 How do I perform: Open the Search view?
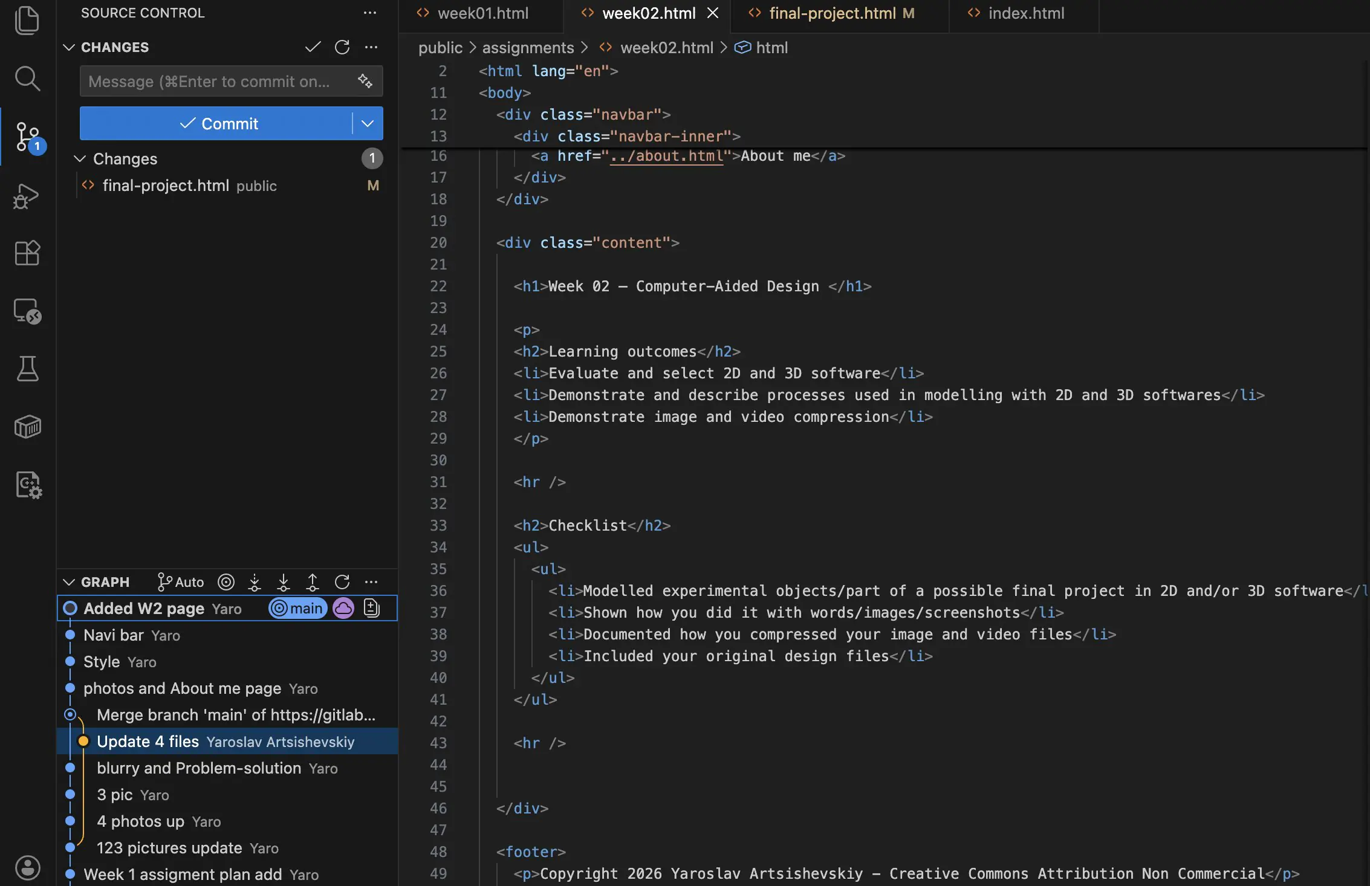[x=27, y=79]
